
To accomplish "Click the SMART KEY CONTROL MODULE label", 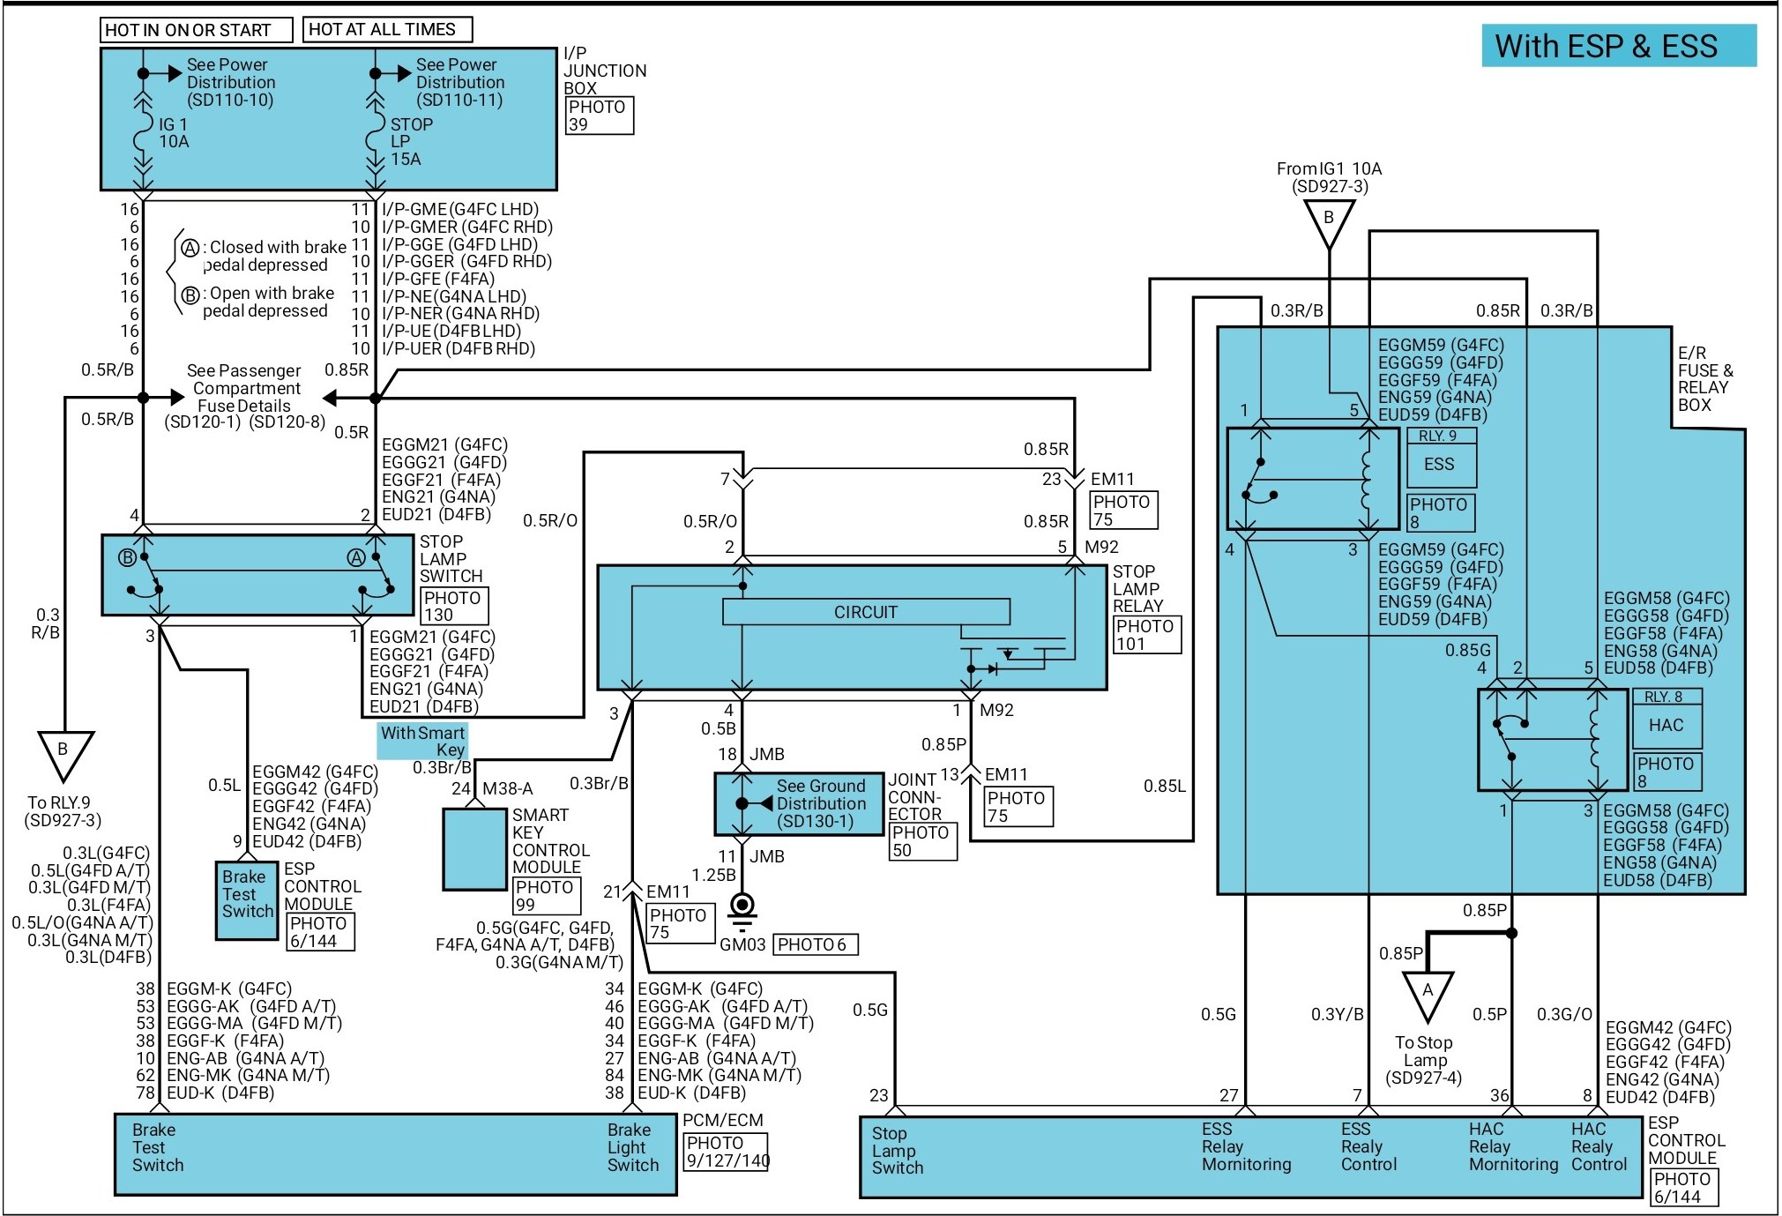I will tap(550, 841).
